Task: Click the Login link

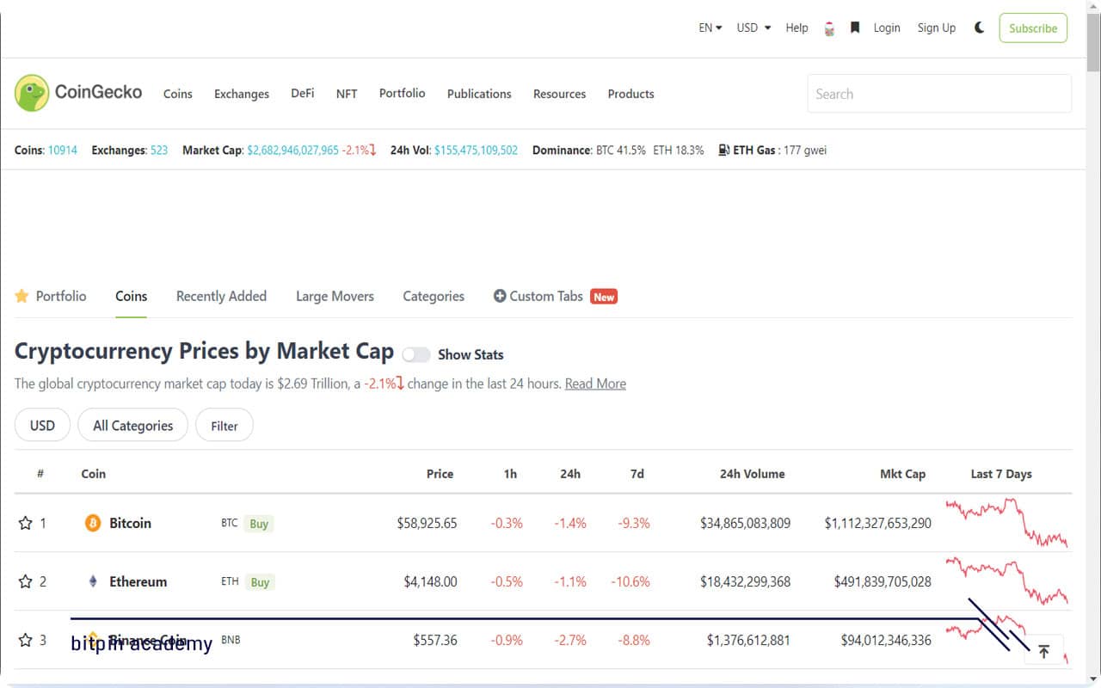Action: 887,28
